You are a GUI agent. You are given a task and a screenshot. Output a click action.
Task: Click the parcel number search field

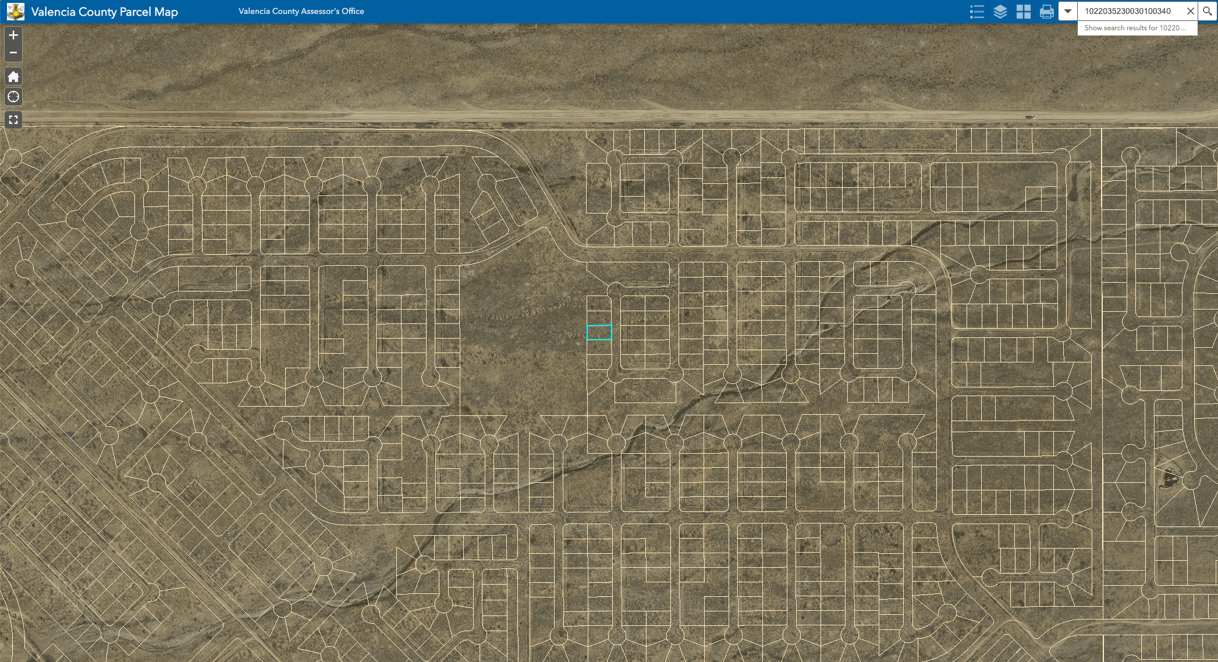tap(1130, 11)
